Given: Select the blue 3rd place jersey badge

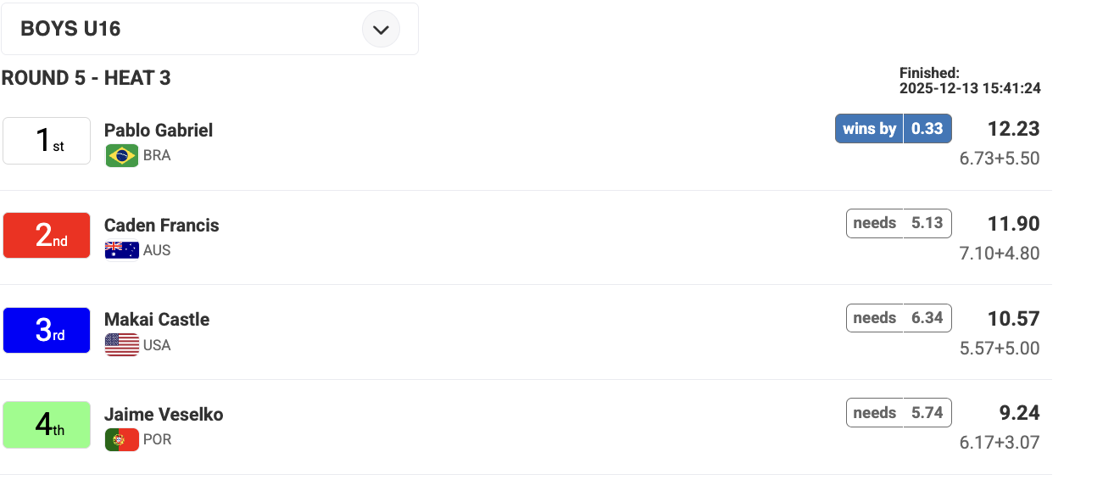Looking at the screenshot, I should pos(47,330).
